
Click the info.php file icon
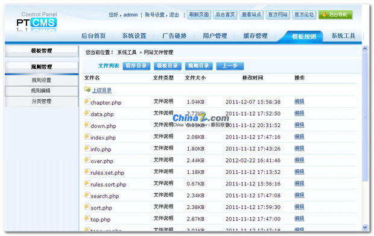tap(87, 148)
